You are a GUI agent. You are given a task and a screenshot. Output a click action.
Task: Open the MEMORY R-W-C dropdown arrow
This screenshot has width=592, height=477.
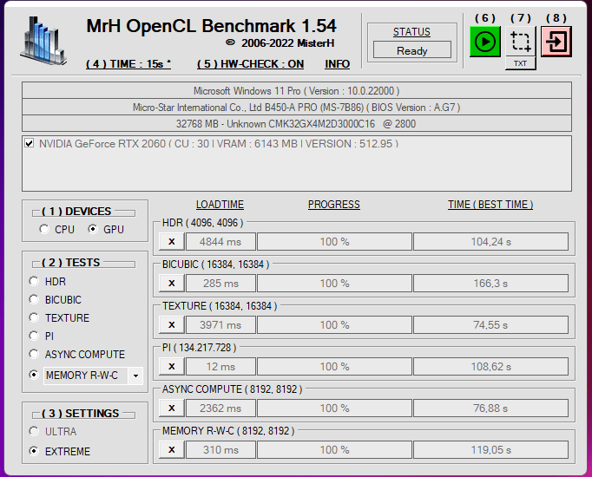(x=135, y=376)
